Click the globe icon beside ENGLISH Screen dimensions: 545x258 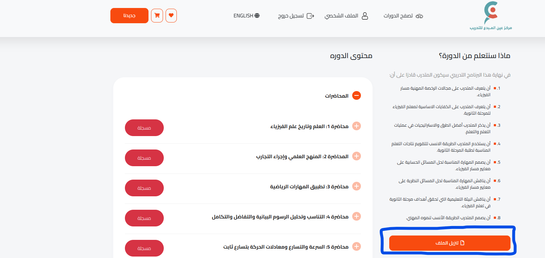pos(257,16)
